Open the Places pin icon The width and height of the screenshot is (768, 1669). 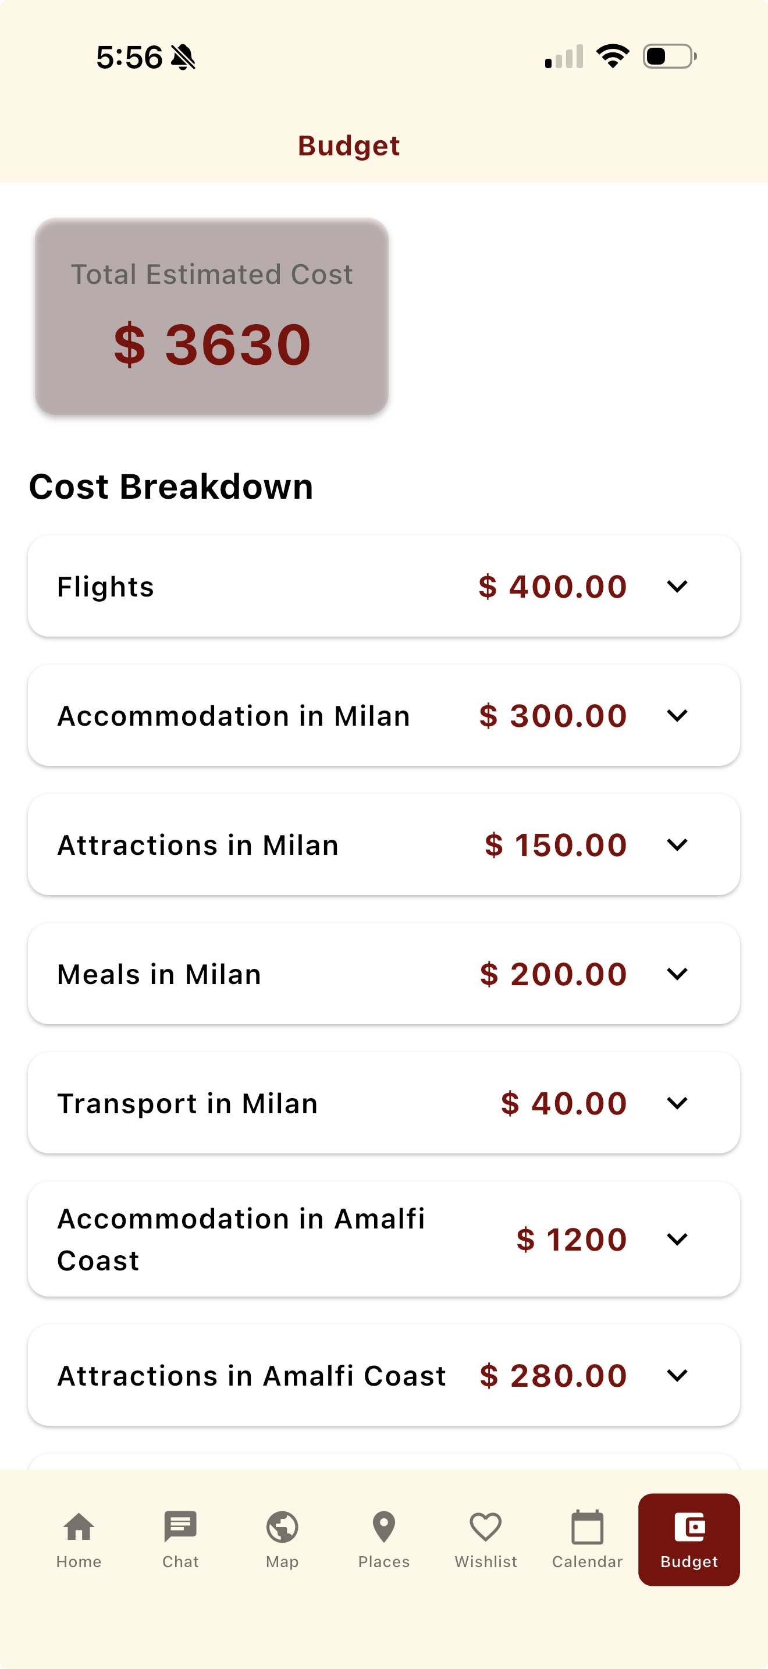point(383,1527)
